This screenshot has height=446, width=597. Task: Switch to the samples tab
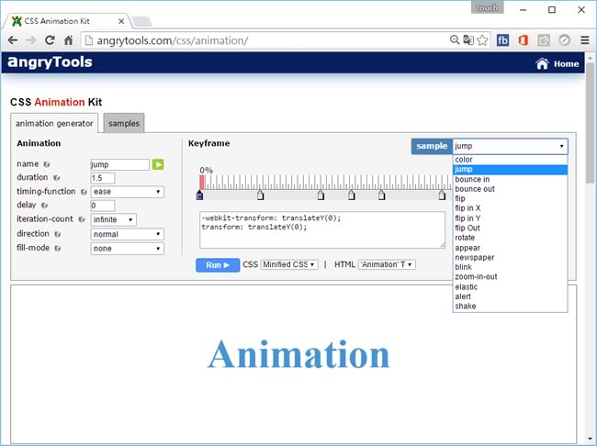(123, 124)
